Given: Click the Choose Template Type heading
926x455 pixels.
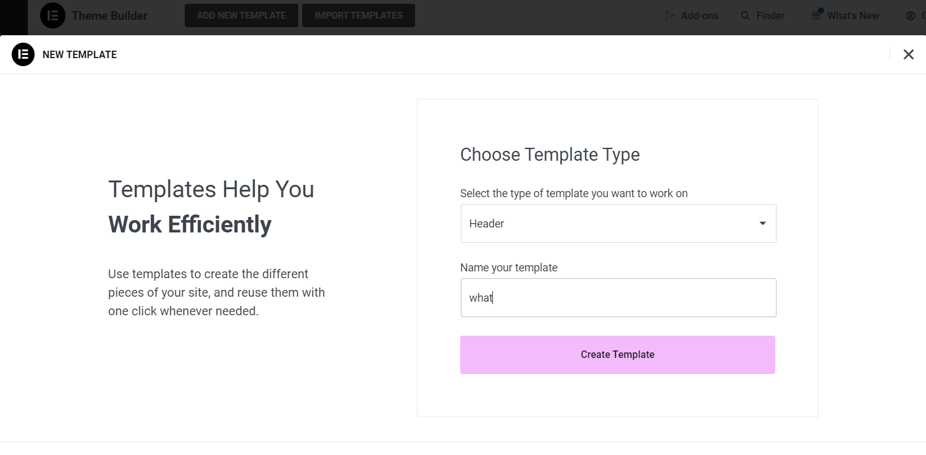Looking at the screenshot, I should click(x=550, y=155).
